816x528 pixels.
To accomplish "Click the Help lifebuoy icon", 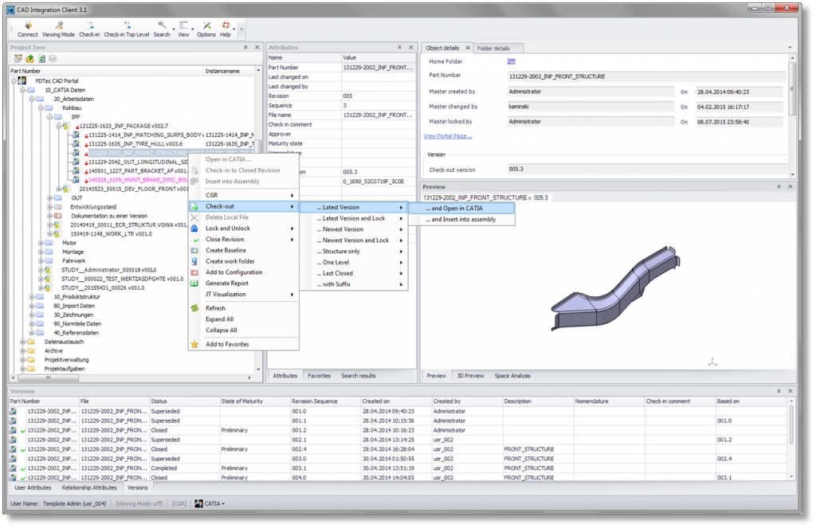I will pyautogui.click(x=226, y=25).
